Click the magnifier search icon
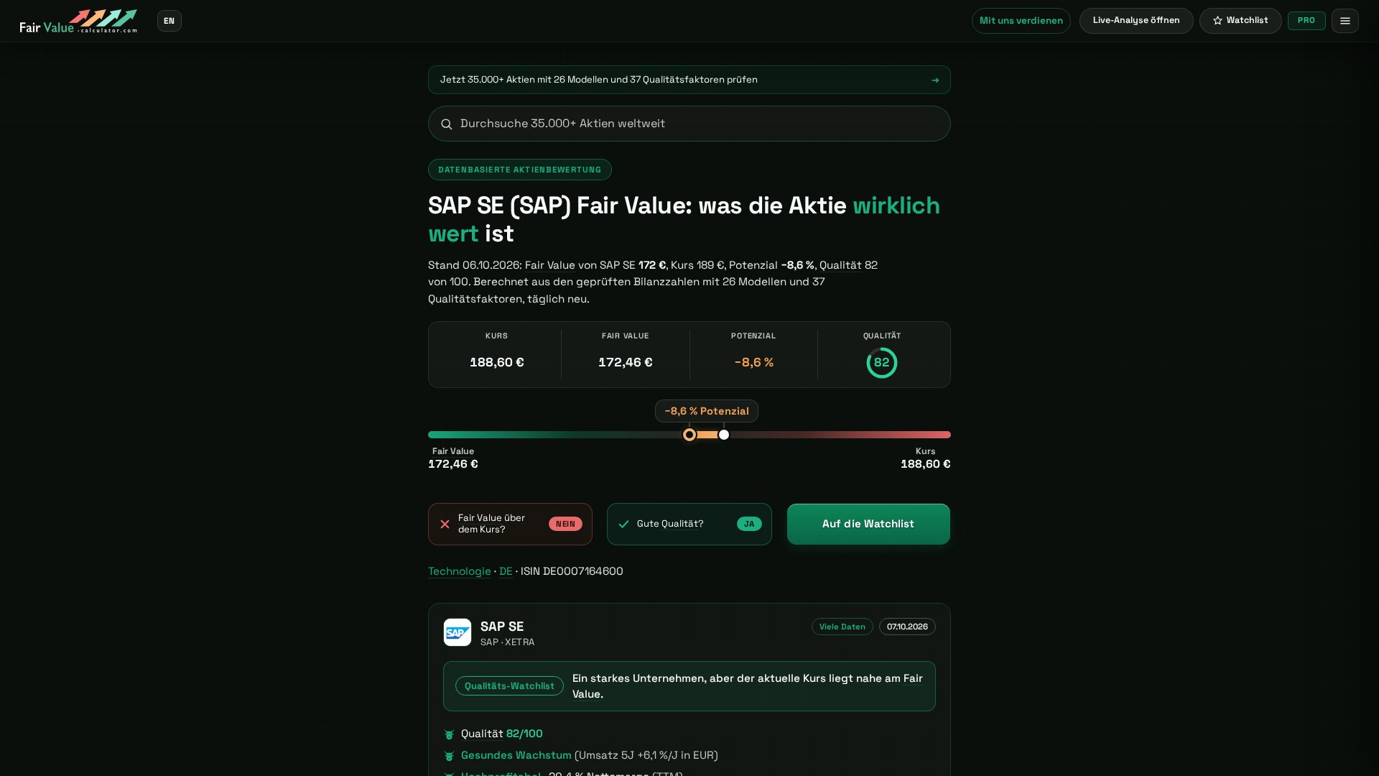The image size is (1379, 776). [447, 124]
